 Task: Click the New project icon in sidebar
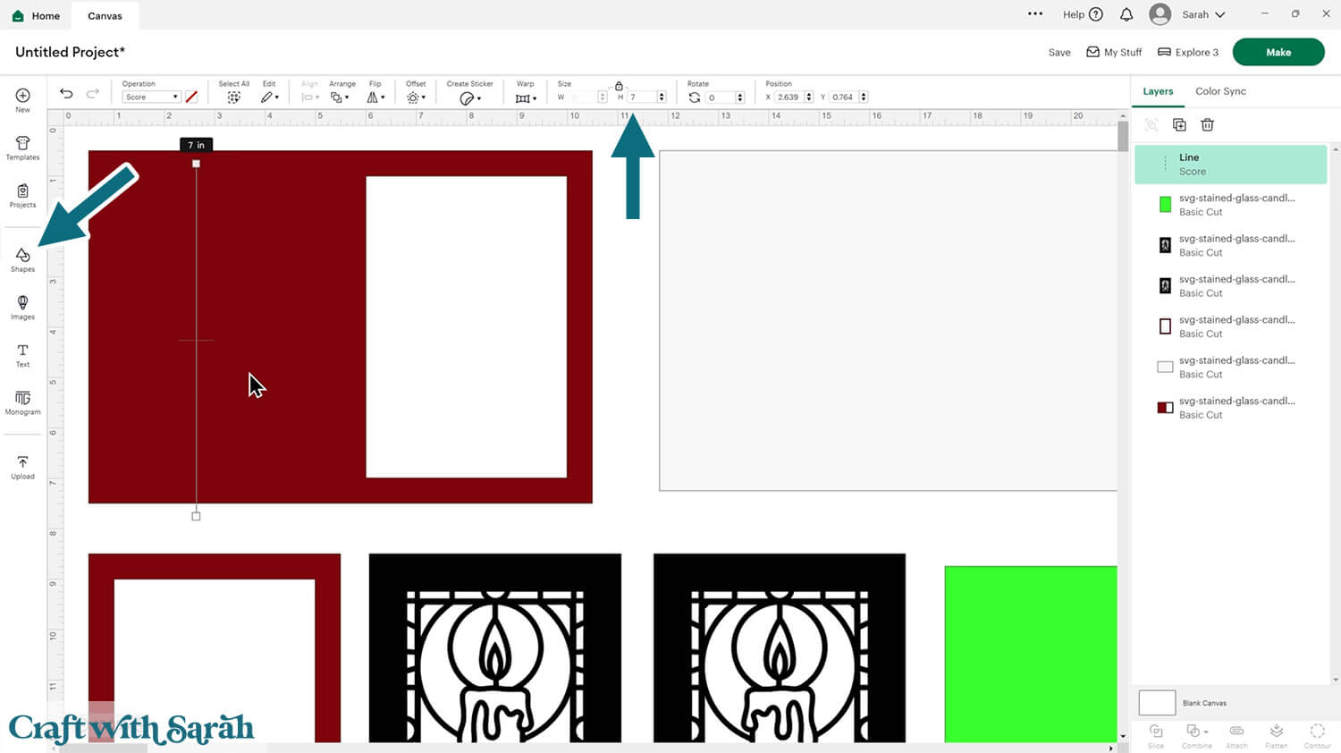tap(22, 96)
